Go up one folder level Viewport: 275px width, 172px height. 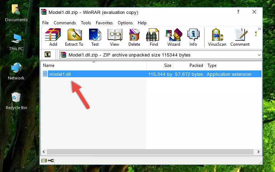coord(48,54)
